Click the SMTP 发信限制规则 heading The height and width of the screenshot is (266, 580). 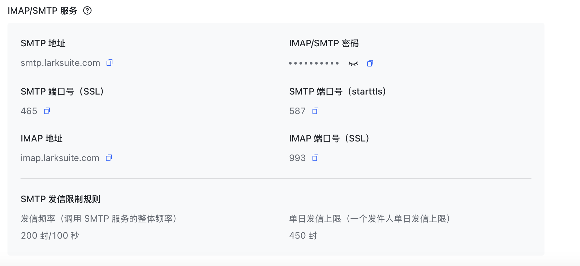(x=60, y=199)
